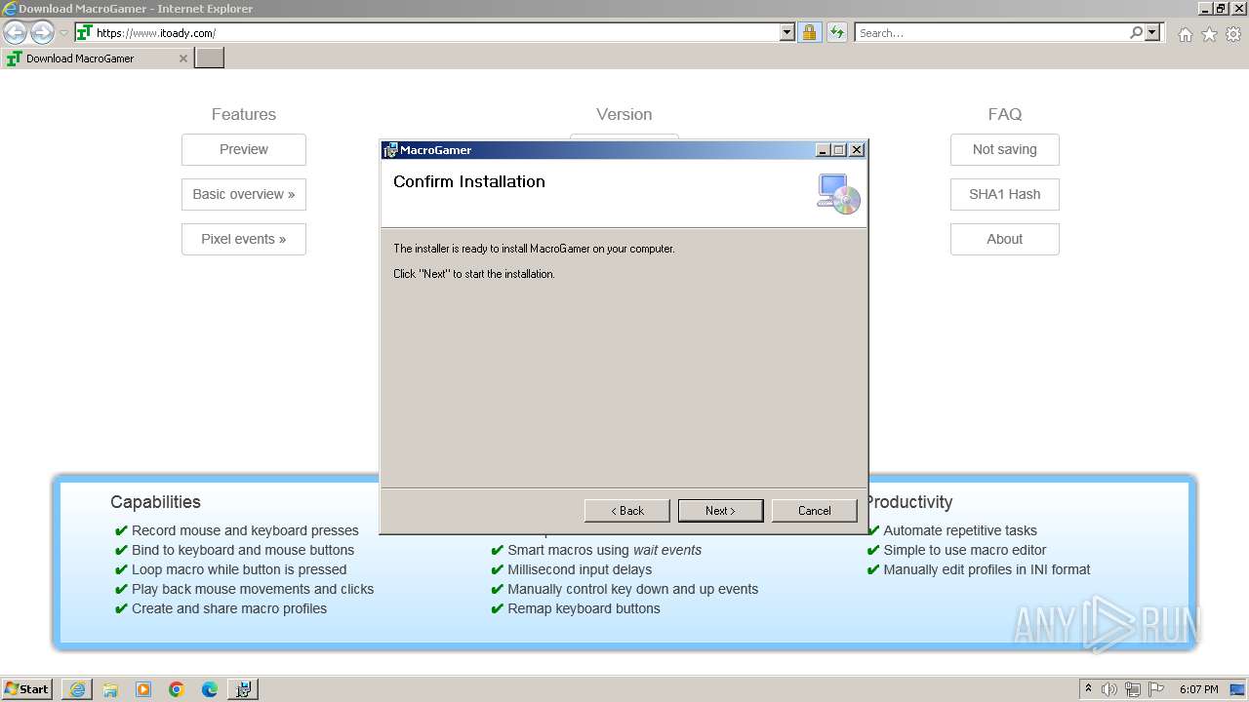
Task: Click 'Record mouse and keyboard presses' text
Action: coord(245,530)
